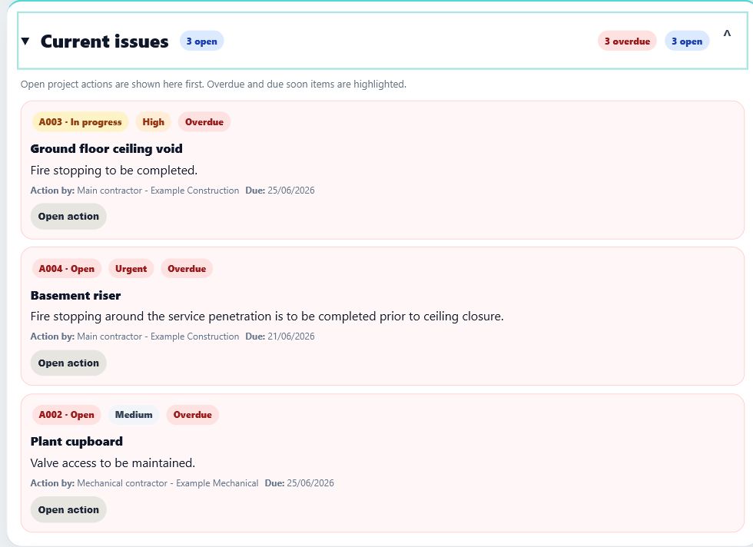Screen dimensions: 753x547
Task: Open action for Ground floor ceiling void
Action: (x=68, y=216)
